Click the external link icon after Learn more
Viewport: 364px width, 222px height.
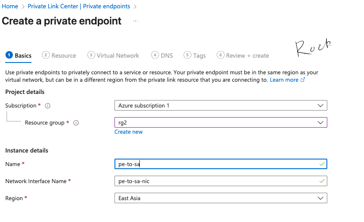[303, 80]
